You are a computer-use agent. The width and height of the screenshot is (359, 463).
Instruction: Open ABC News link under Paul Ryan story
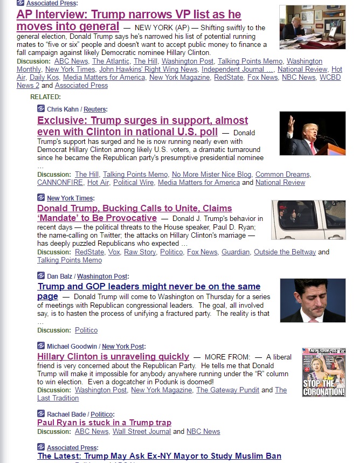point(92,431)
